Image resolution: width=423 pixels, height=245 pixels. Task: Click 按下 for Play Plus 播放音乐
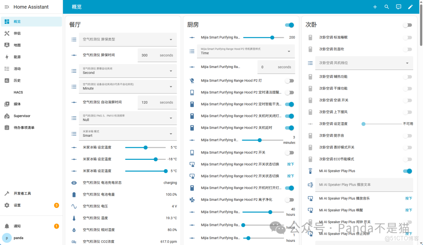coord(409,199)
